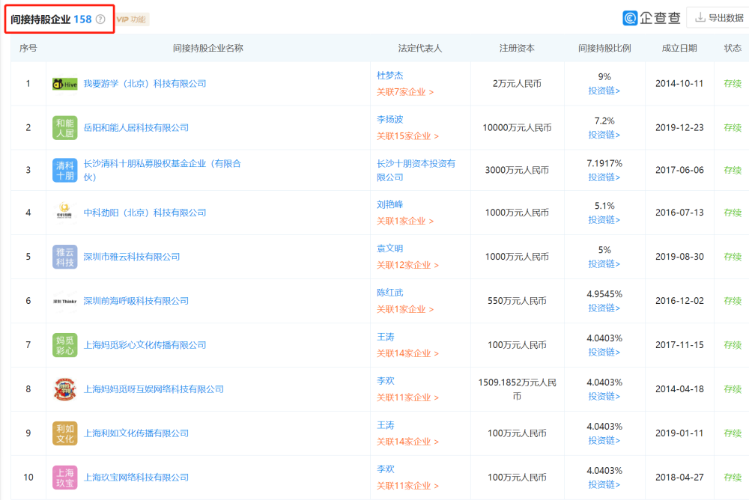Open 上海利如文化传播有限公司 link
749x500 pixels.
click(x=136, y=433)
